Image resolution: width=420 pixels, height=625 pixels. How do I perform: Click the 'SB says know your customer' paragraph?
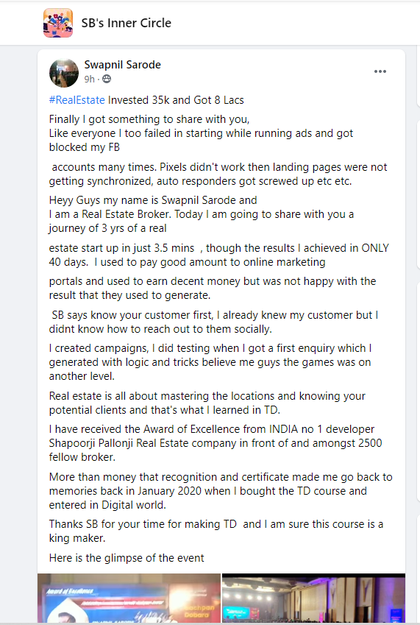click(213, 322)
